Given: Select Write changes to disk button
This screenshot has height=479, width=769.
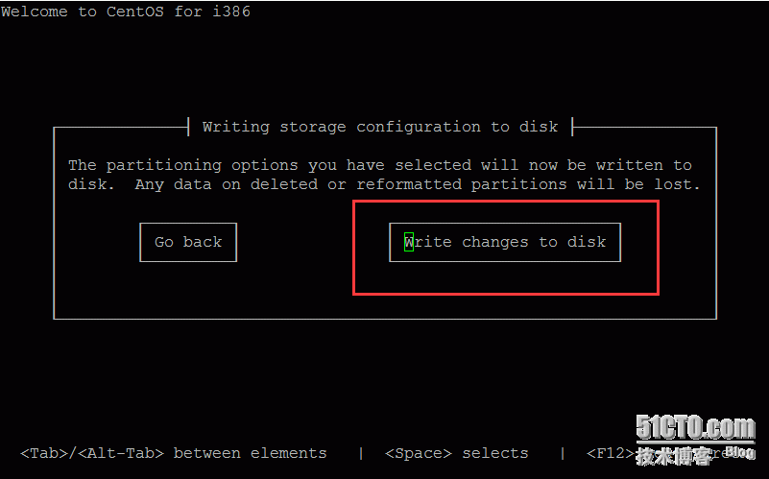Looking at the screenshot, I should [x=505, y=242].
